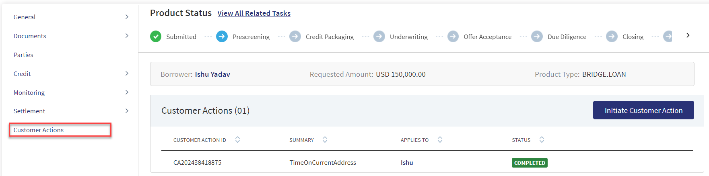This screenshot has width=709, height=176.
Task: Click the Underwriting stage arrow icon
Action: pos(379,37)
